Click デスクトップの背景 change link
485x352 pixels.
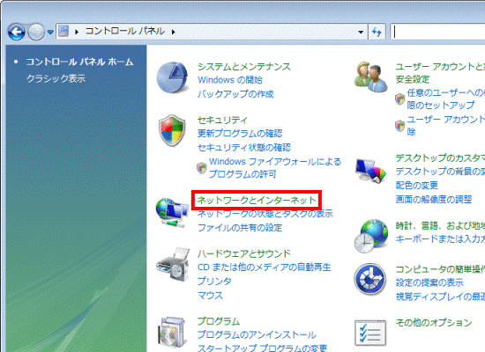(440, 171)
